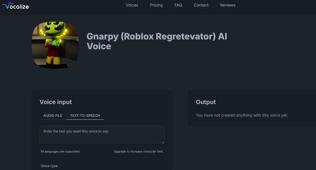Click 'You have not created anything' message
Image resolution: width=316 pixels, height=170 pixels.
point(242,115)
